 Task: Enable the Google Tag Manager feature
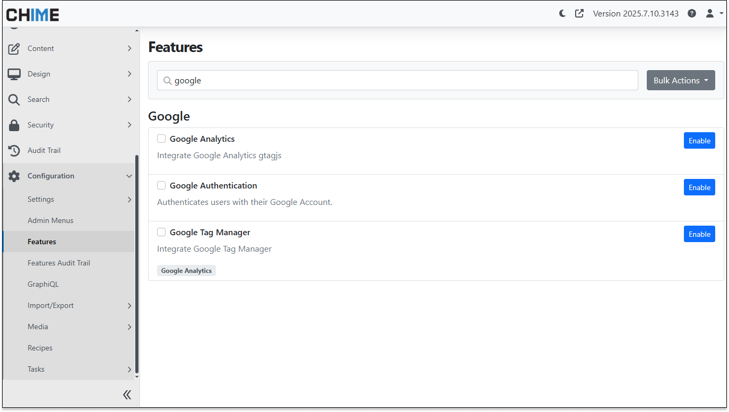pyautogui.click(x=699, y=234)
